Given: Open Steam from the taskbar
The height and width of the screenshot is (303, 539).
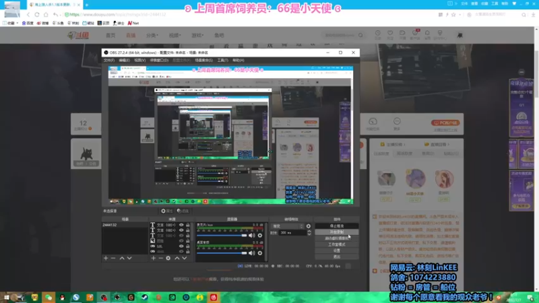Looking at the screenshot, I should pos(145,297).
